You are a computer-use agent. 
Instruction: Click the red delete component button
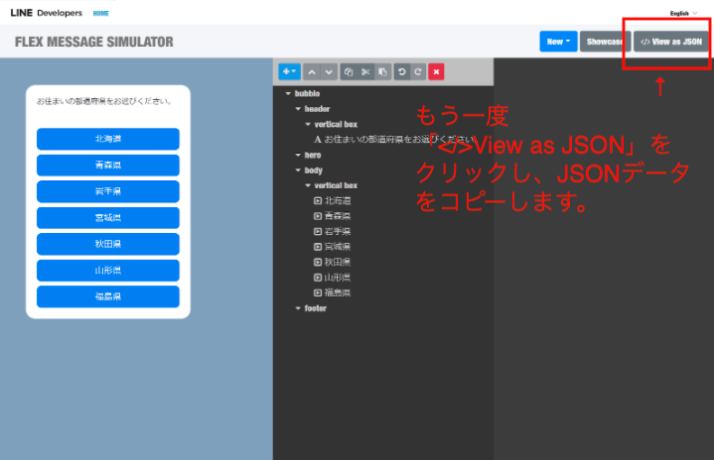point(436,71)
